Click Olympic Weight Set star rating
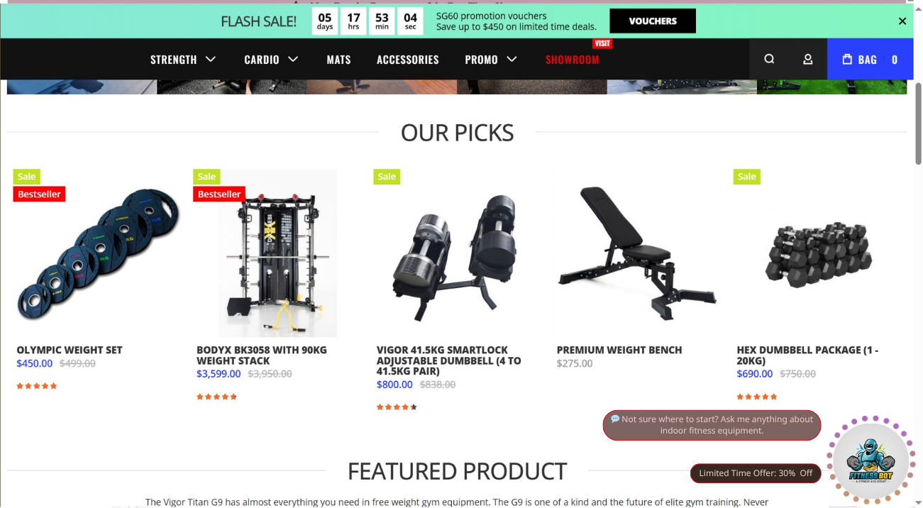Screen dimensions: 923x508 [x=37, y=386]
